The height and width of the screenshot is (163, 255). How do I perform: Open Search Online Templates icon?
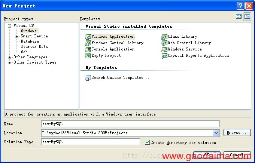coord(88,78)
